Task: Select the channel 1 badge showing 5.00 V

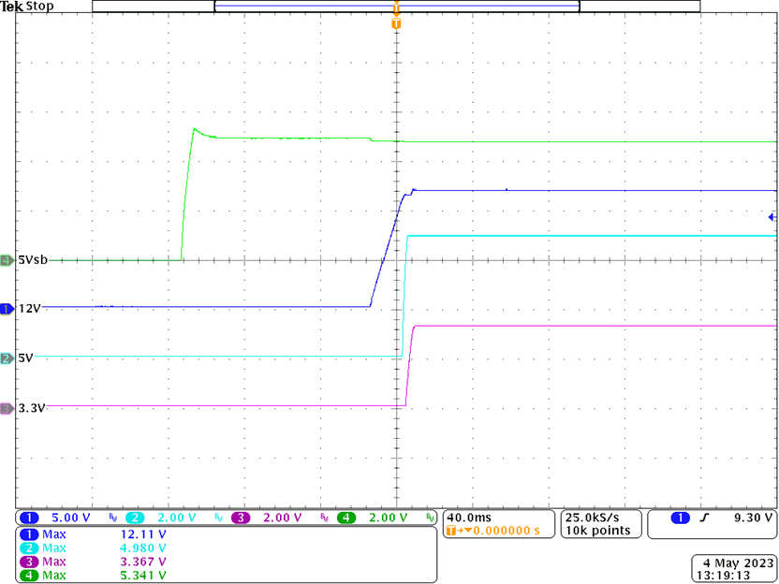Action: [28, 518]
